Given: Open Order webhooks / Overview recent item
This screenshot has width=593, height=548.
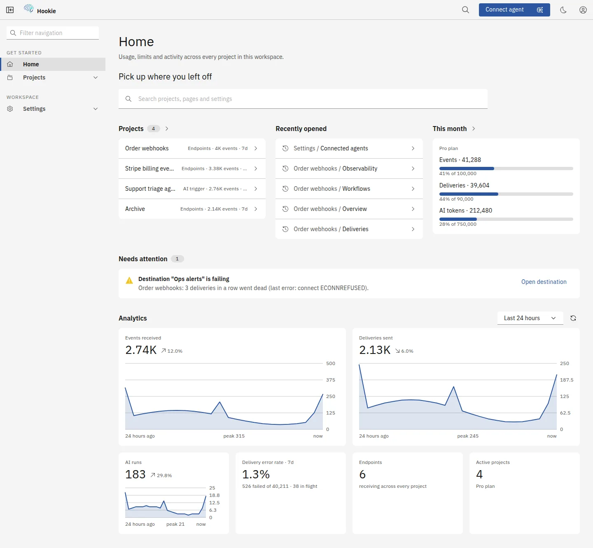Looking at the screenshot, I should [349, 209].
